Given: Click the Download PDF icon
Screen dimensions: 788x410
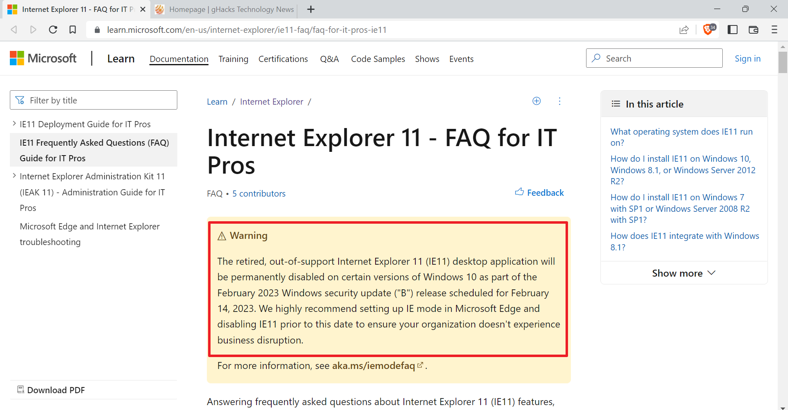Looking at the screenshot, I should pyautogui.click(x=21, y=389).
